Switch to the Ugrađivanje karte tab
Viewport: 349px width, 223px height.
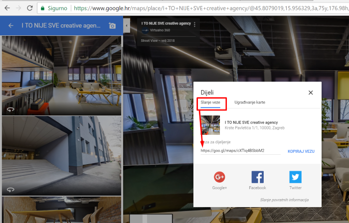tap(250, 102)
